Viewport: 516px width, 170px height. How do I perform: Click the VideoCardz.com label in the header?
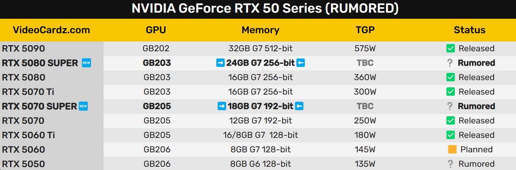[51, 30]
